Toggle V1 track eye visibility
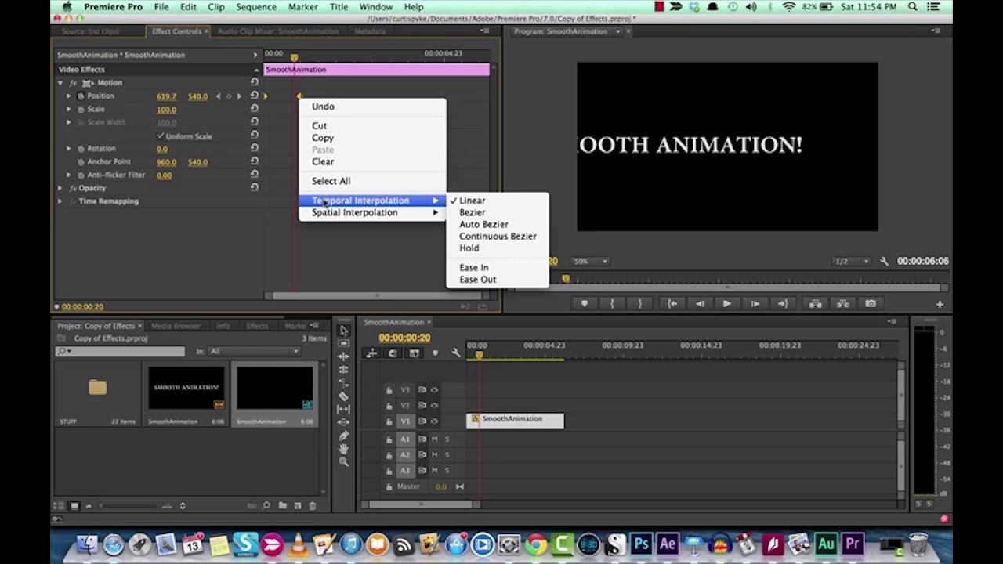The image size is (1003, 564). click(x=434, y=421)
